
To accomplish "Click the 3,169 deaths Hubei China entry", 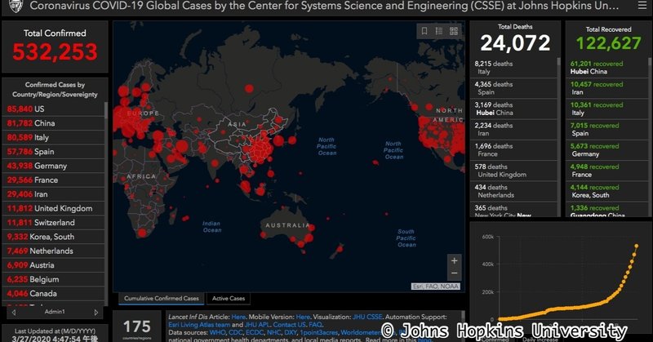I will click(513, 109).
